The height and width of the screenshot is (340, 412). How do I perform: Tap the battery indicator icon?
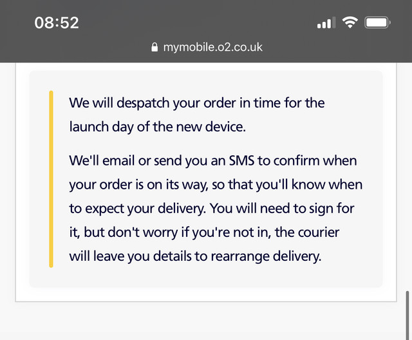(377, 23)
